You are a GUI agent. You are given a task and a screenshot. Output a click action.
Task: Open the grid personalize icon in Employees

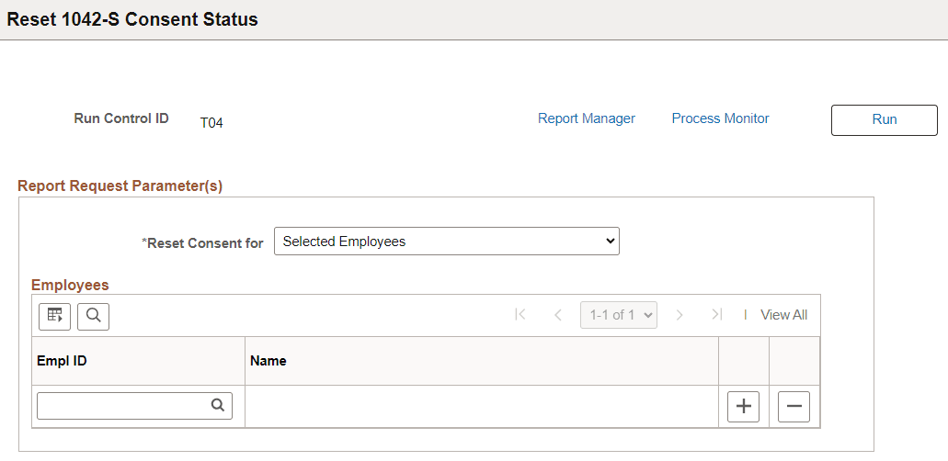click(54, 316)
